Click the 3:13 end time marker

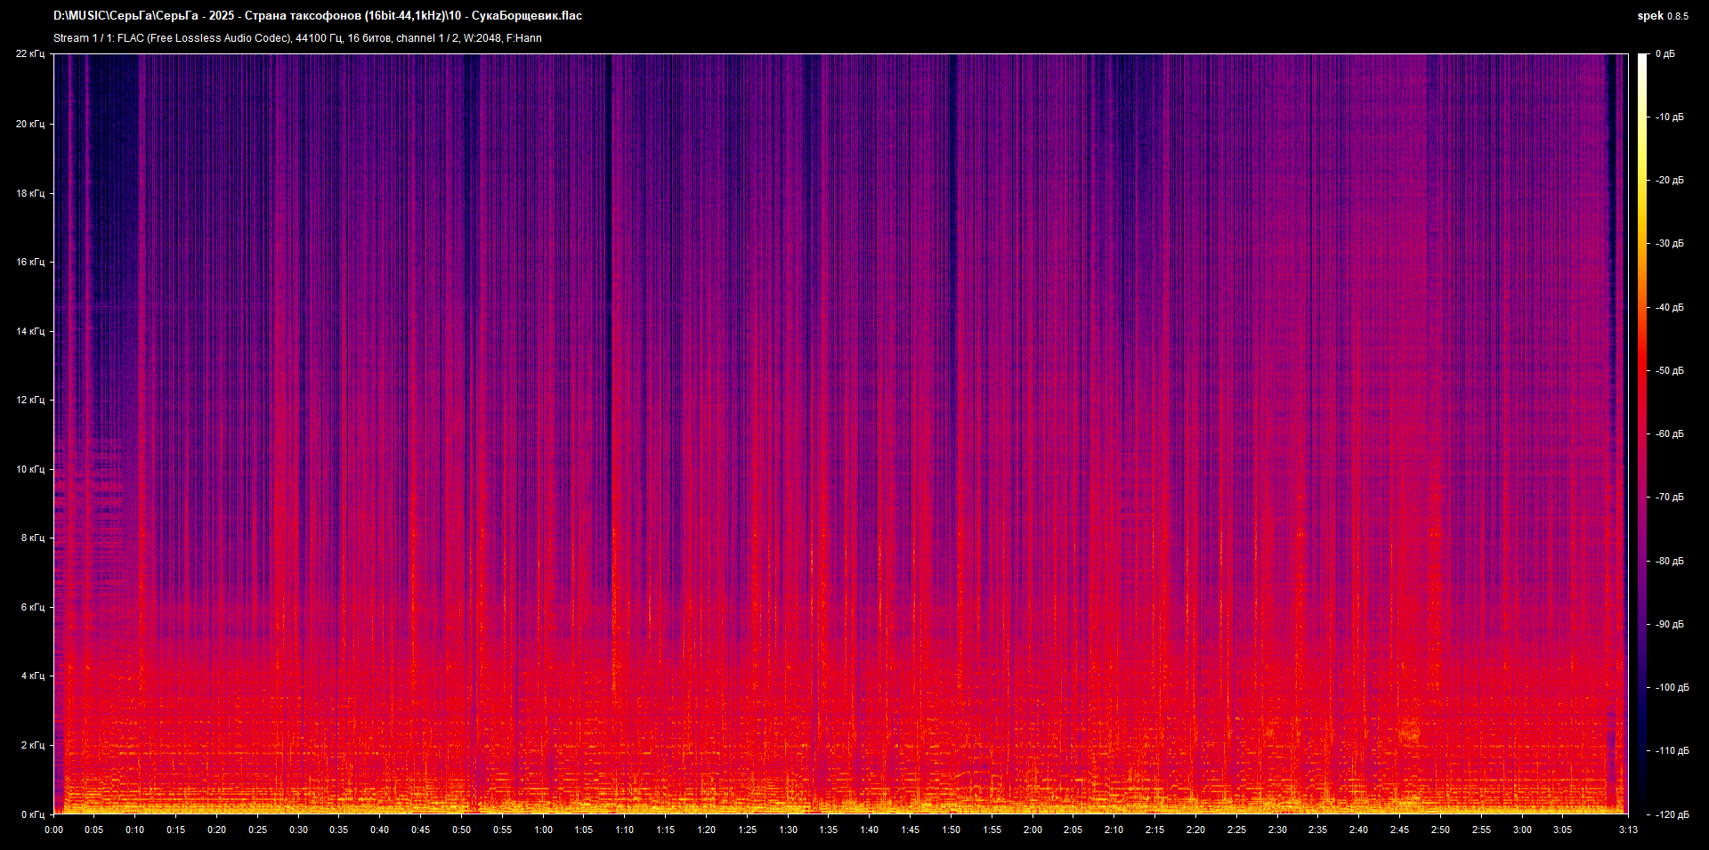1628,830
